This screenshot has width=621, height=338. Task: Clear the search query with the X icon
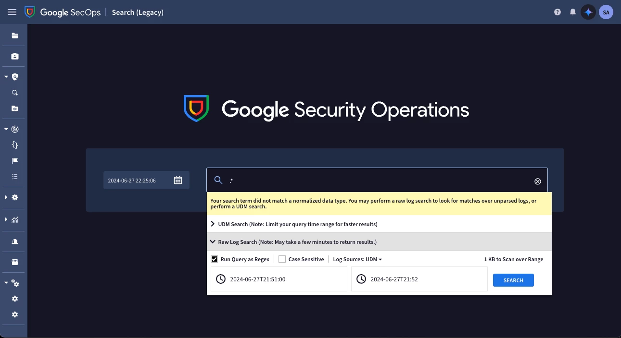click(x=538, y=181)
